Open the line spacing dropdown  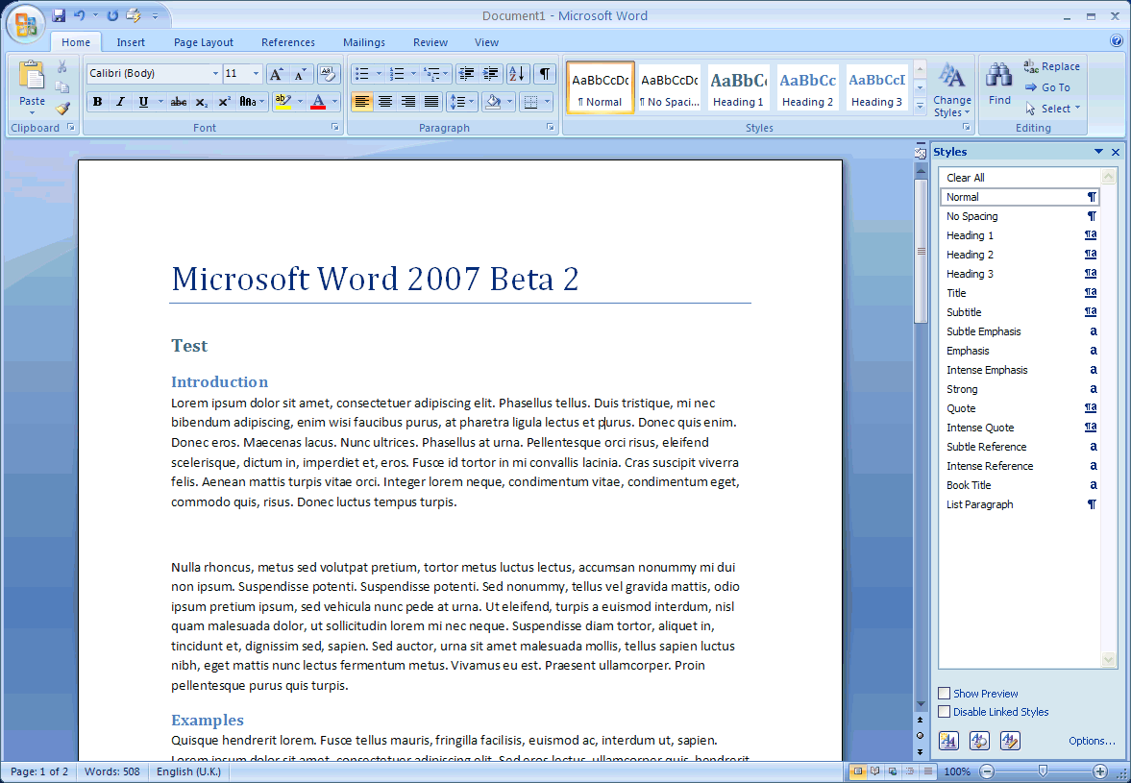[x=461, y=101]
